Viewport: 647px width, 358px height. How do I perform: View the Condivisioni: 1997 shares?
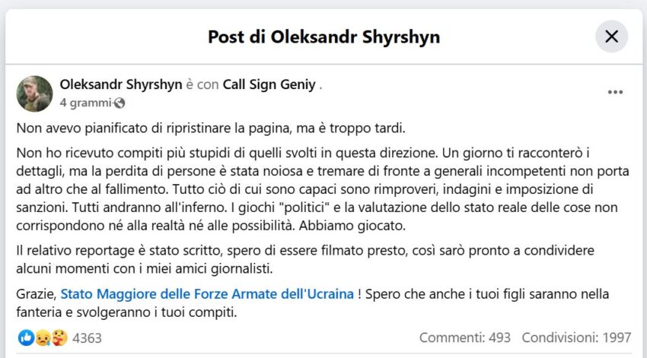tap(576, 337)
